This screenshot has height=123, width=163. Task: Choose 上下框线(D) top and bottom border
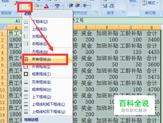pyautogui.click(x=47, y=97)
